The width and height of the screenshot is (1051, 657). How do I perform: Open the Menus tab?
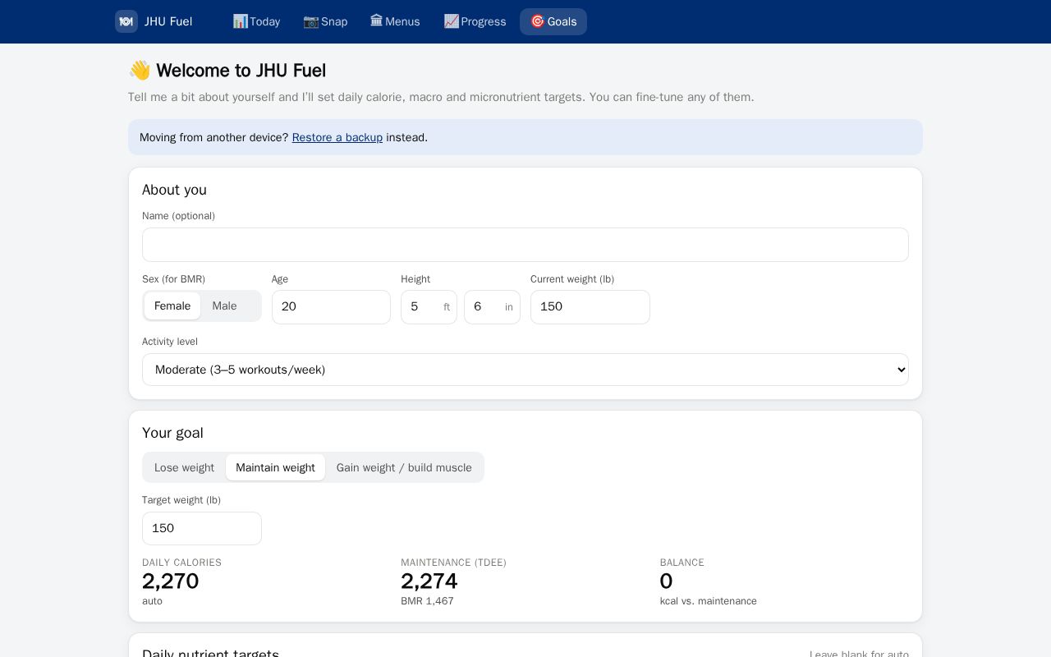(395, 21)
